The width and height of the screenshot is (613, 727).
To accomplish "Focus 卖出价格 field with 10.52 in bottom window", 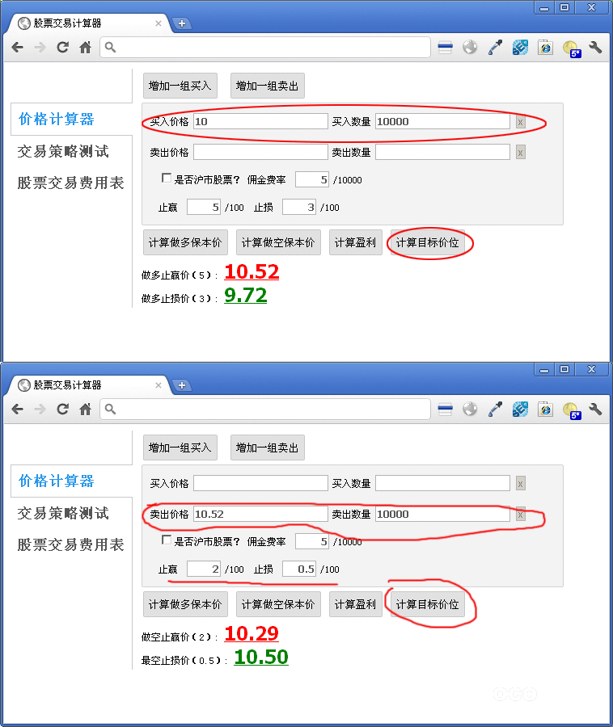I will coord(260,514).
